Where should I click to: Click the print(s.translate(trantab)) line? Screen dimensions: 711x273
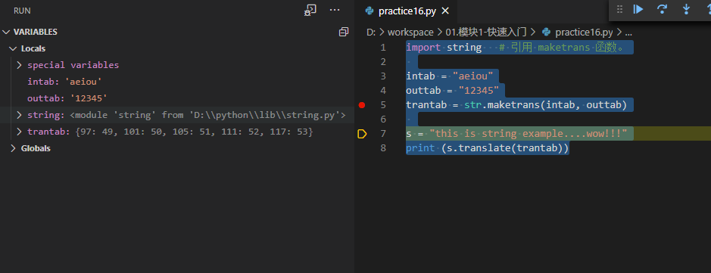click(488, 148)
